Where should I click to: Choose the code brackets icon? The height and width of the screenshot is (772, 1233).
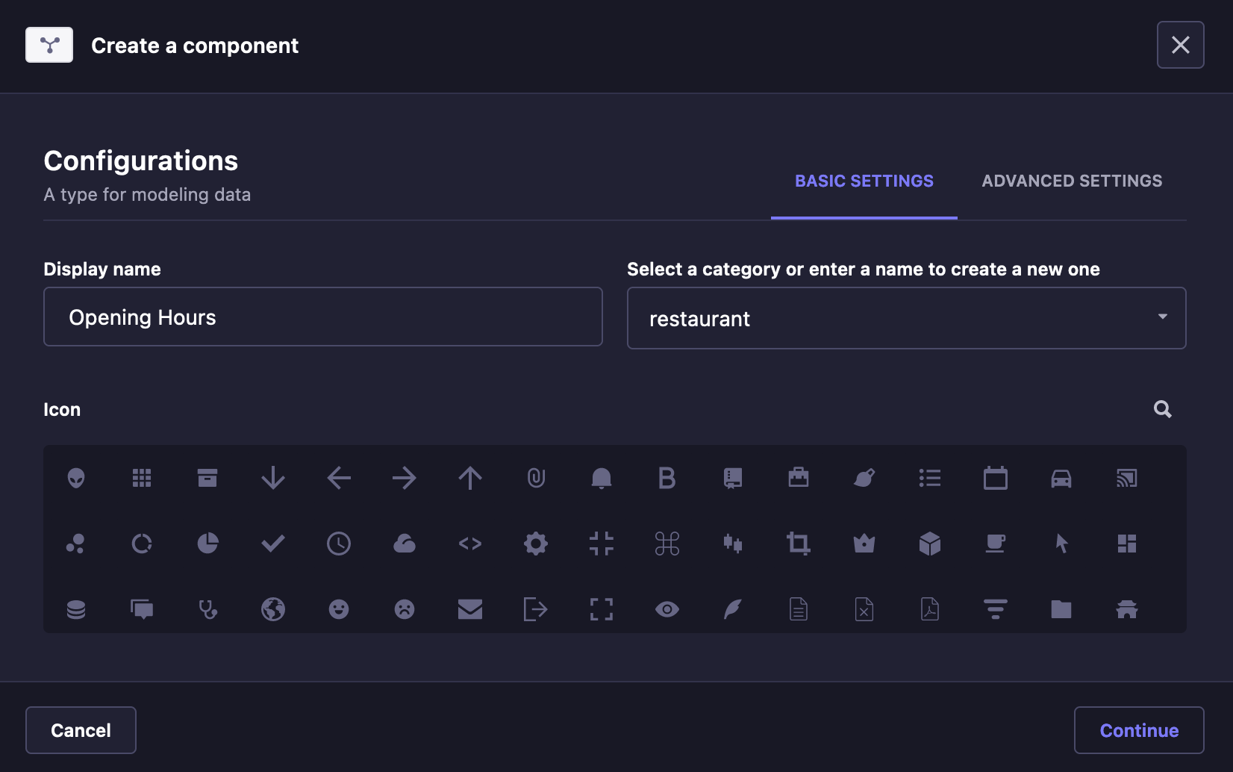470,544
